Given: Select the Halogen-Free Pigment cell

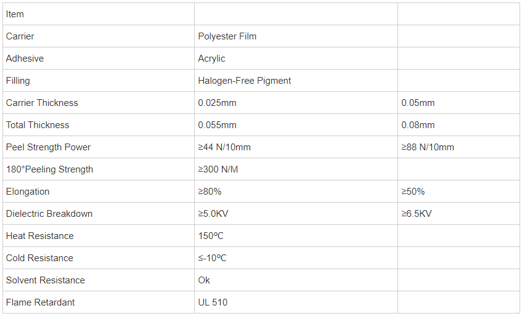Looking at the screenshot, I should click(296, 80).
